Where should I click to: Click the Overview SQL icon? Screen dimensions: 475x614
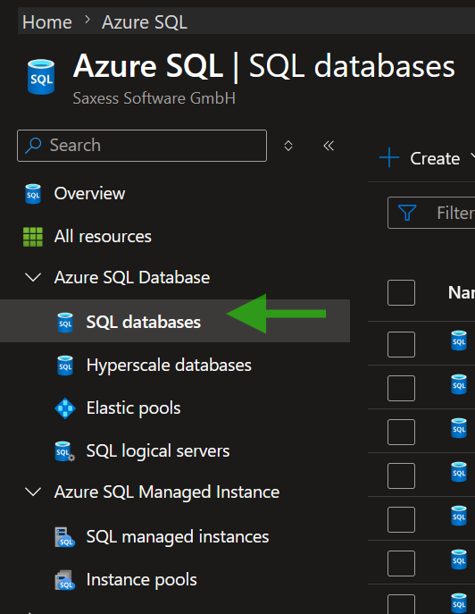[x=33, y=194]
